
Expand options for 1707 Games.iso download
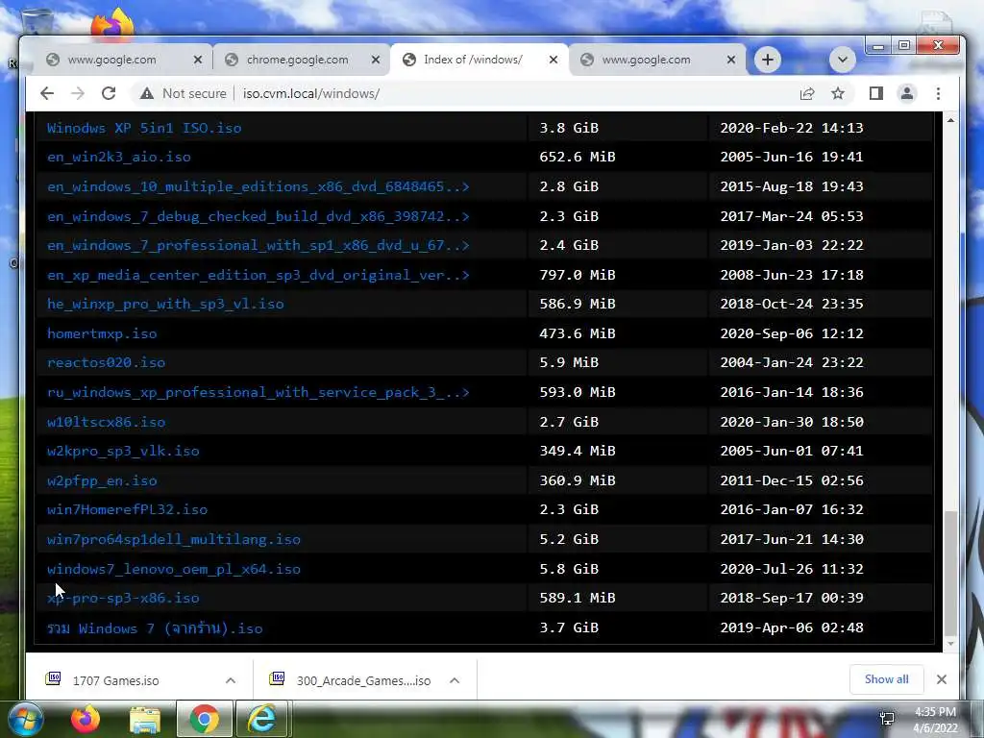231,680
